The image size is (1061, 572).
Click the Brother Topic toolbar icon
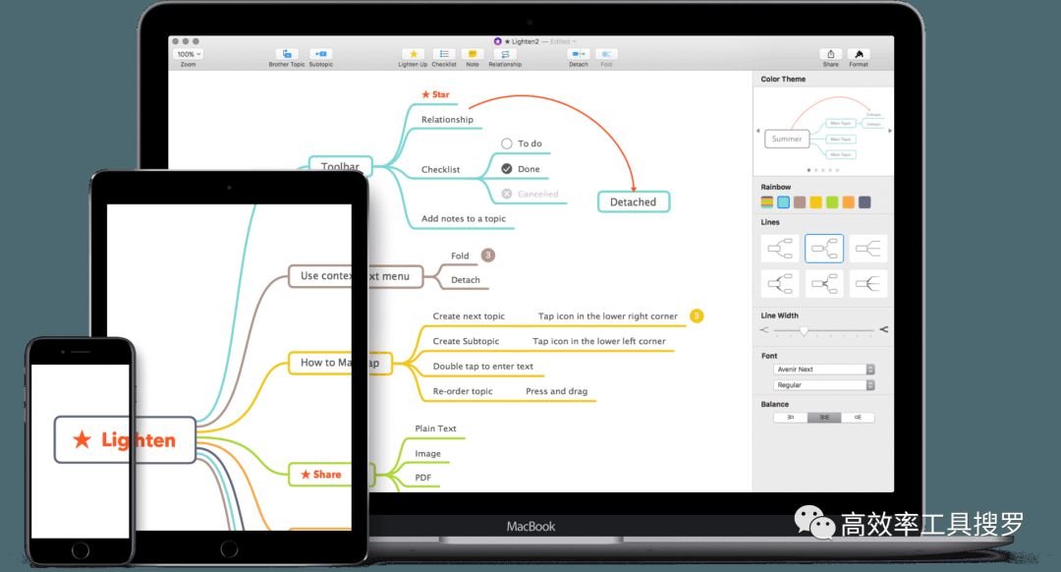[287, 54]
